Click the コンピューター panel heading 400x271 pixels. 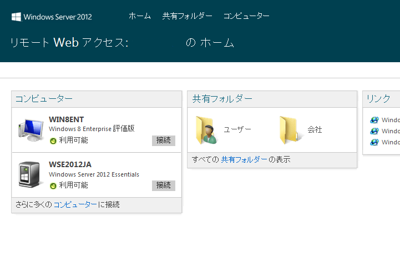[44, 99]
